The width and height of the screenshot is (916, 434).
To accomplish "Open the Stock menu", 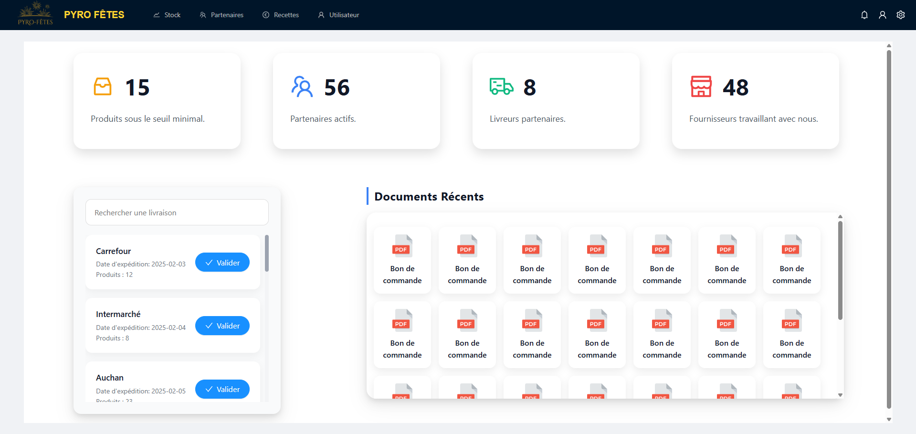I will [x=167, y=15].
